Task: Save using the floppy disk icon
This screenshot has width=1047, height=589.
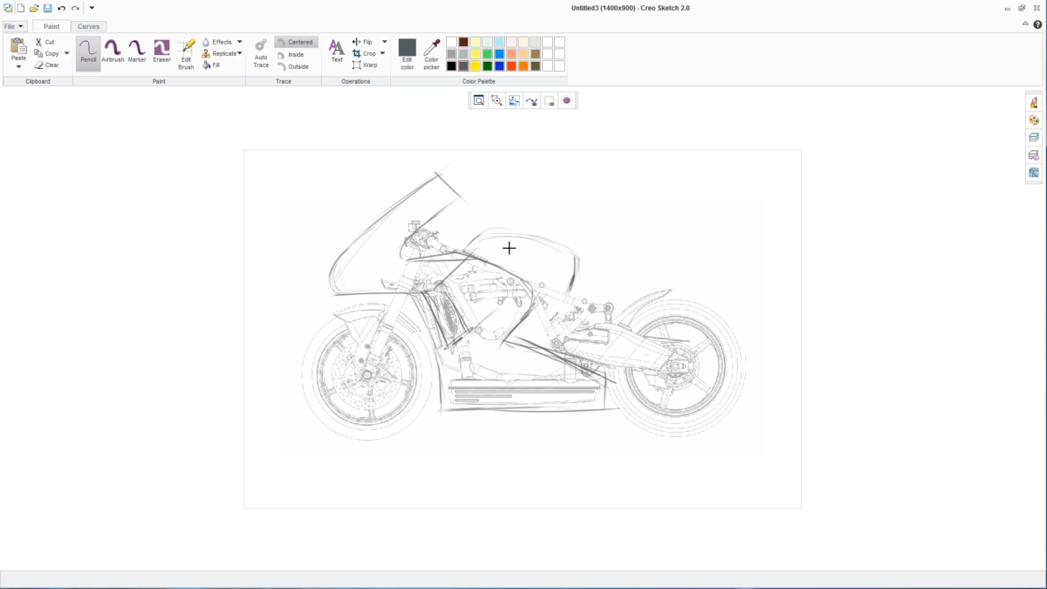Action: tap(48, 8)
